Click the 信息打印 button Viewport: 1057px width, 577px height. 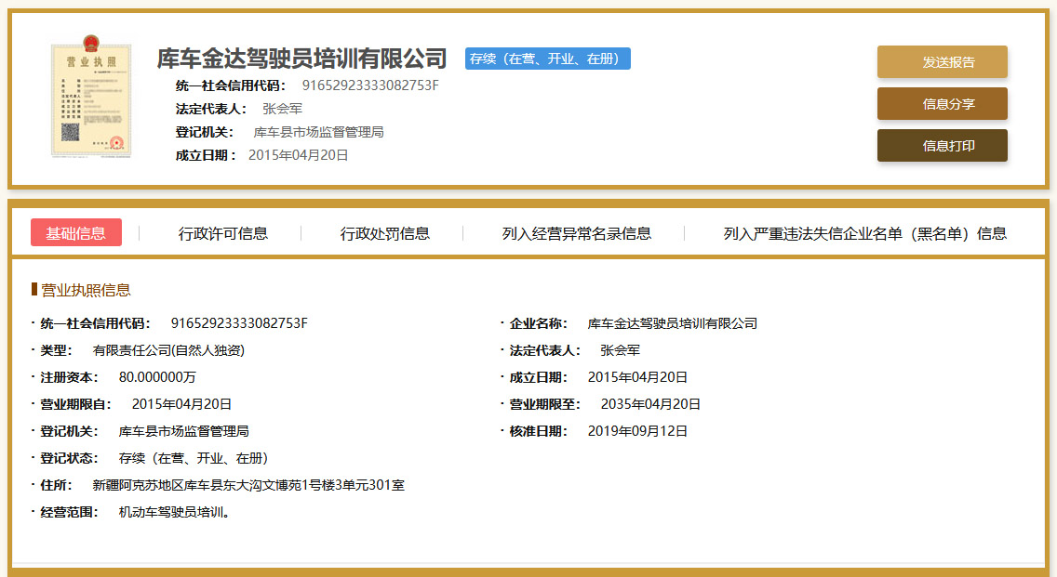click(x=942, y=146)
